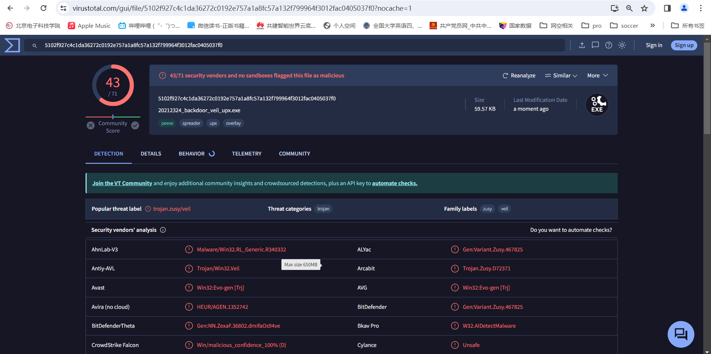The height and width of the screenshot is (354, 711).
Task: Expand the pro bookmark folder
Action: pos(591,26)
